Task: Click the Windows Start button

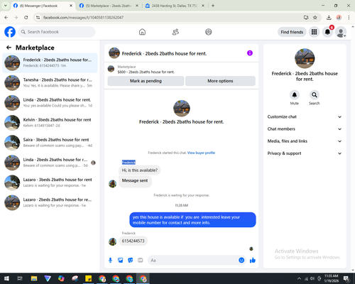Action: click(x=6, y=278)
